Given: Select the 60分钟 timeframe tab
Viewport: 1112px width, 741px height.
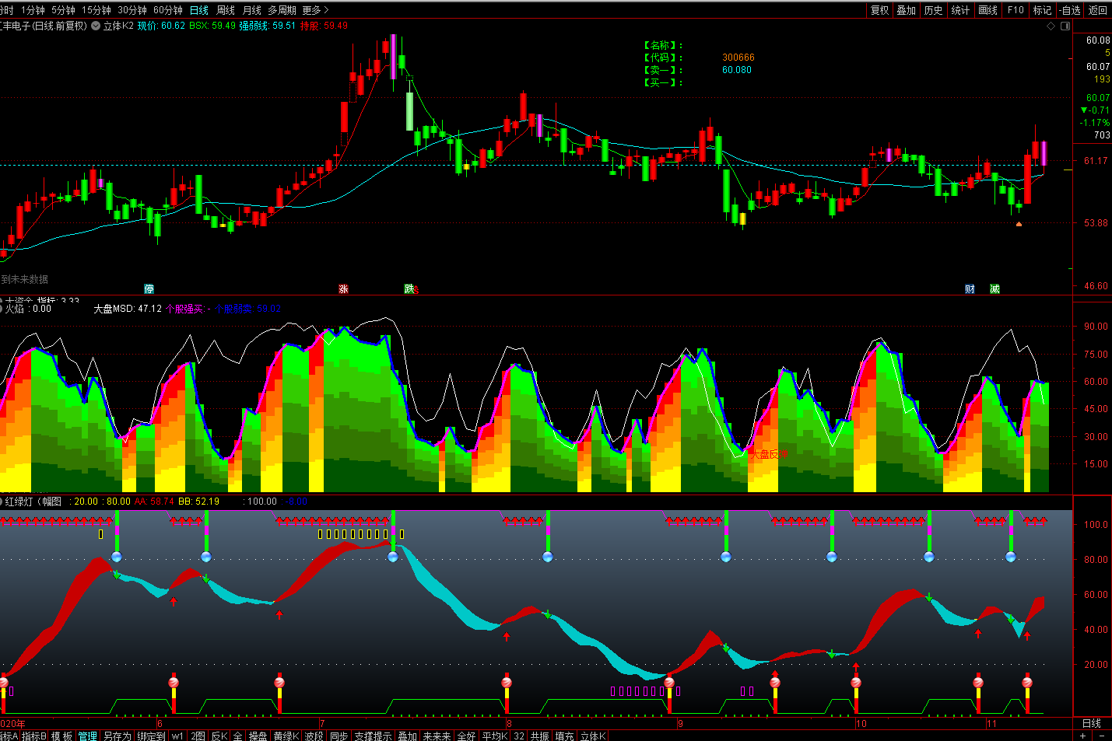Looking at the screenshot, I should tap(167, 10).
